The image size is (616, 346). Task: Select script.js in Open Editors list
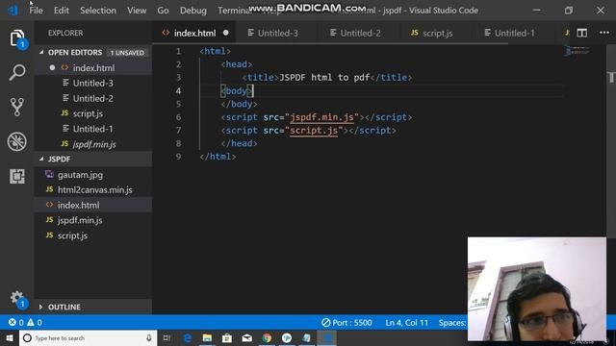click(93, 113)
